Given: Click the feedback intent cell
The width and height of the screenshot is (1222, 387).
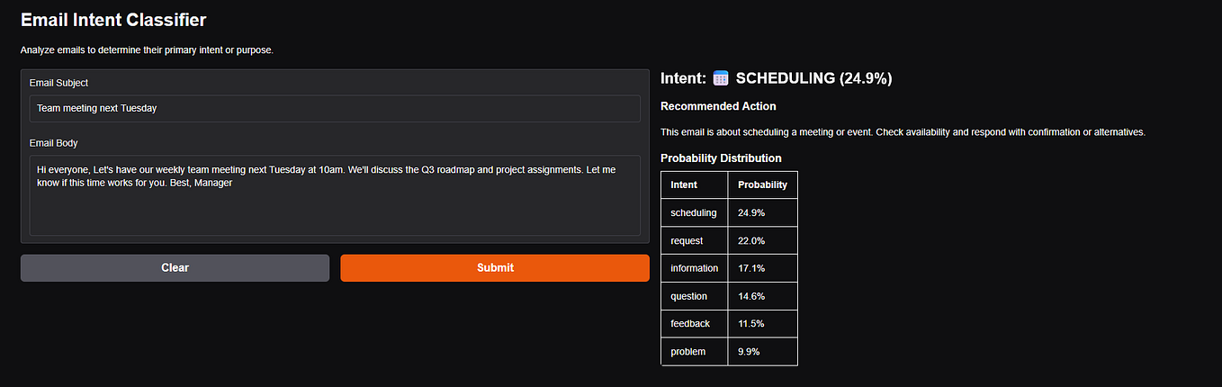Looking at the screenshot, I should pos(695,324).
